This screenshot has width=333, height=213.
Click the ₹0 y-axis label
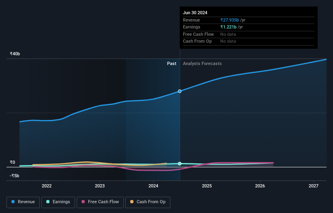tap(13, 162)
